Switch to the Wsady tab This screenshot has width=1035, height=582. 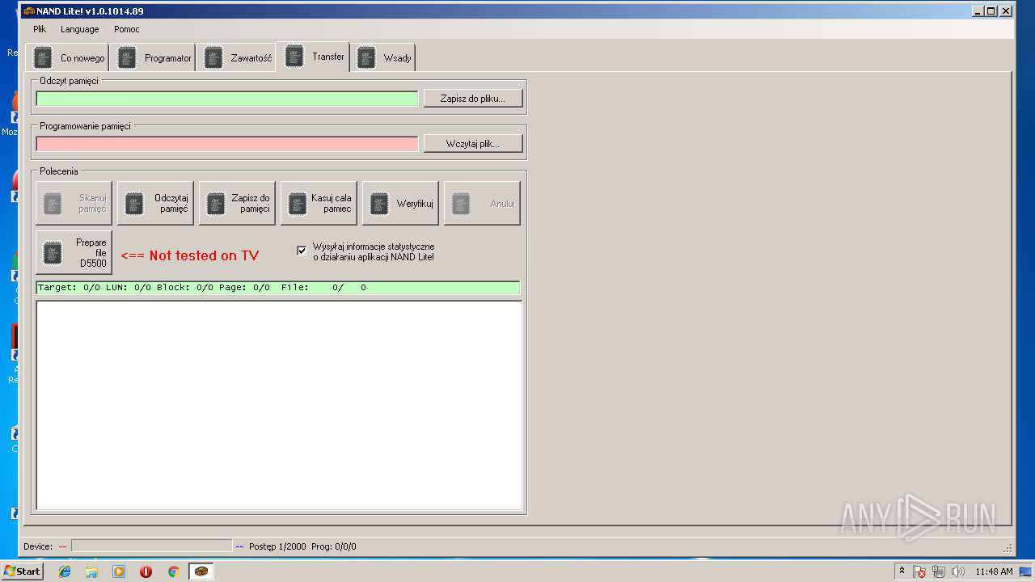(x=383, y=58)
